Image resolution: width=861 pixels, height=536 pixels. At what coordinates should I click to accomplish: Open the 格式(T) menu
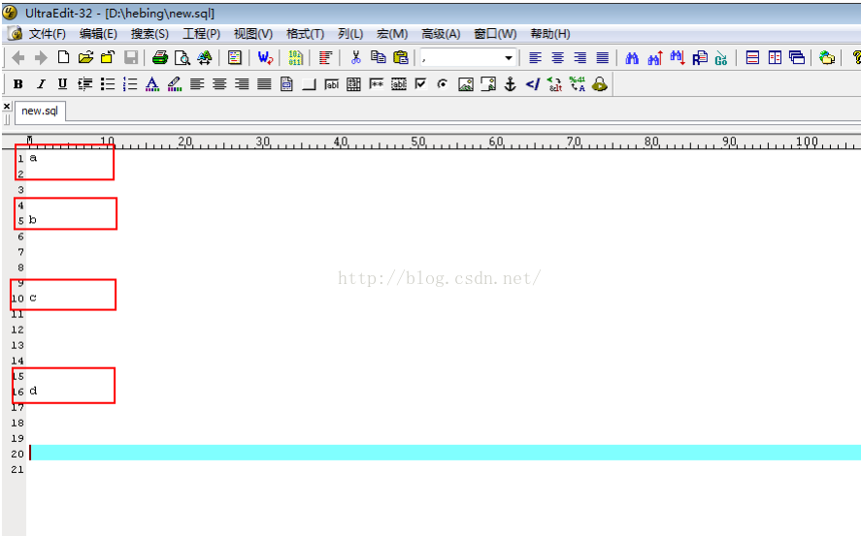click(x=306, y=34)
